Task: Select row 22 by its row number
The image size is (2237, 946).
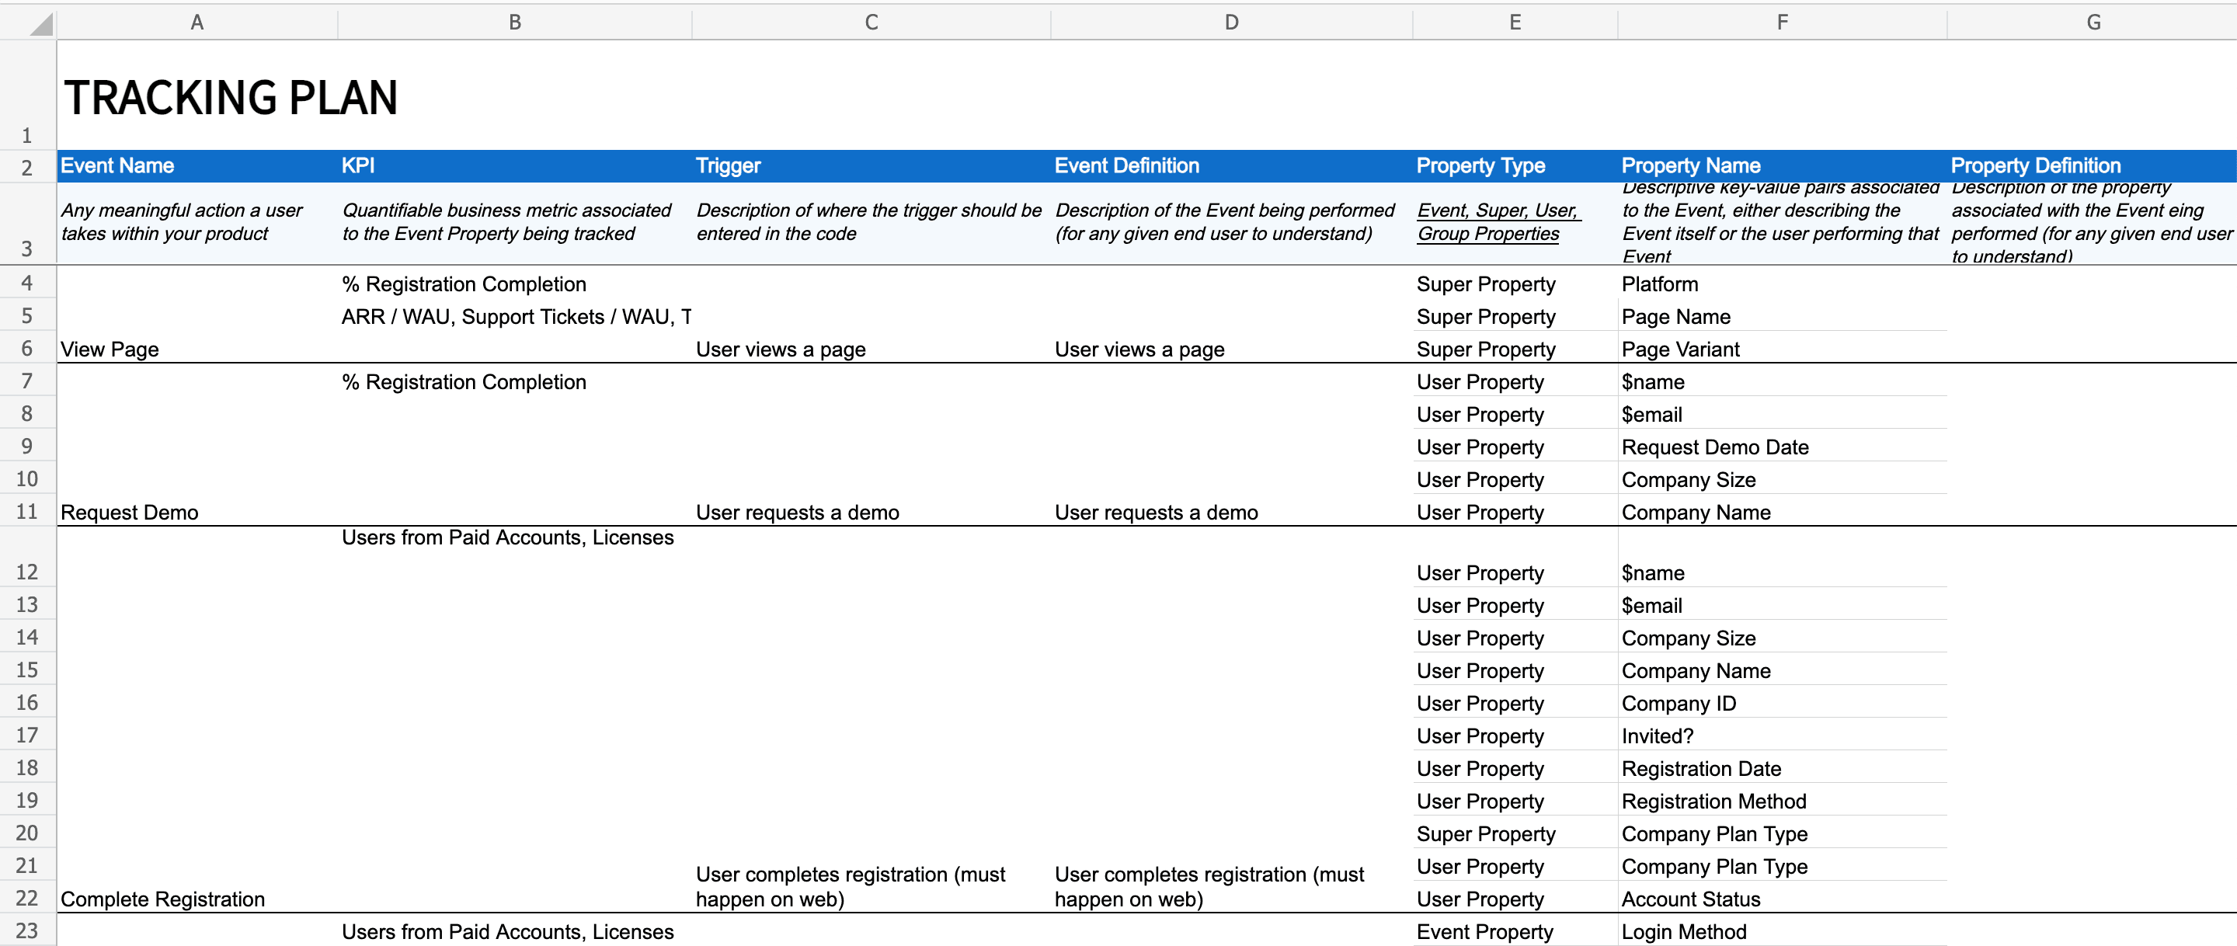Action: click(27, 898)
